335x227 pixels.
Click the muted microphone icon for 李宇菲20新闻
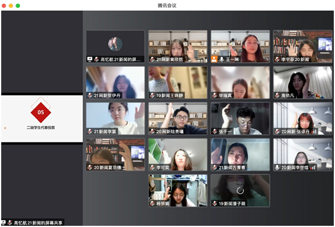pos(277,59)
